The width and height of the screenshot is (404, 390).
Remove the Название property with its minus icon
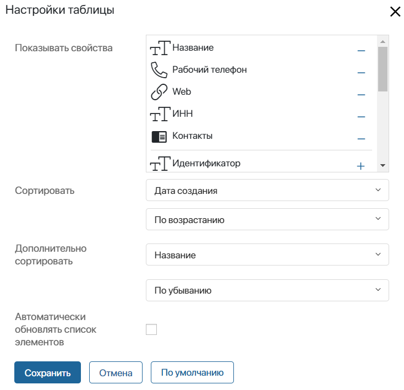point(361,51)
